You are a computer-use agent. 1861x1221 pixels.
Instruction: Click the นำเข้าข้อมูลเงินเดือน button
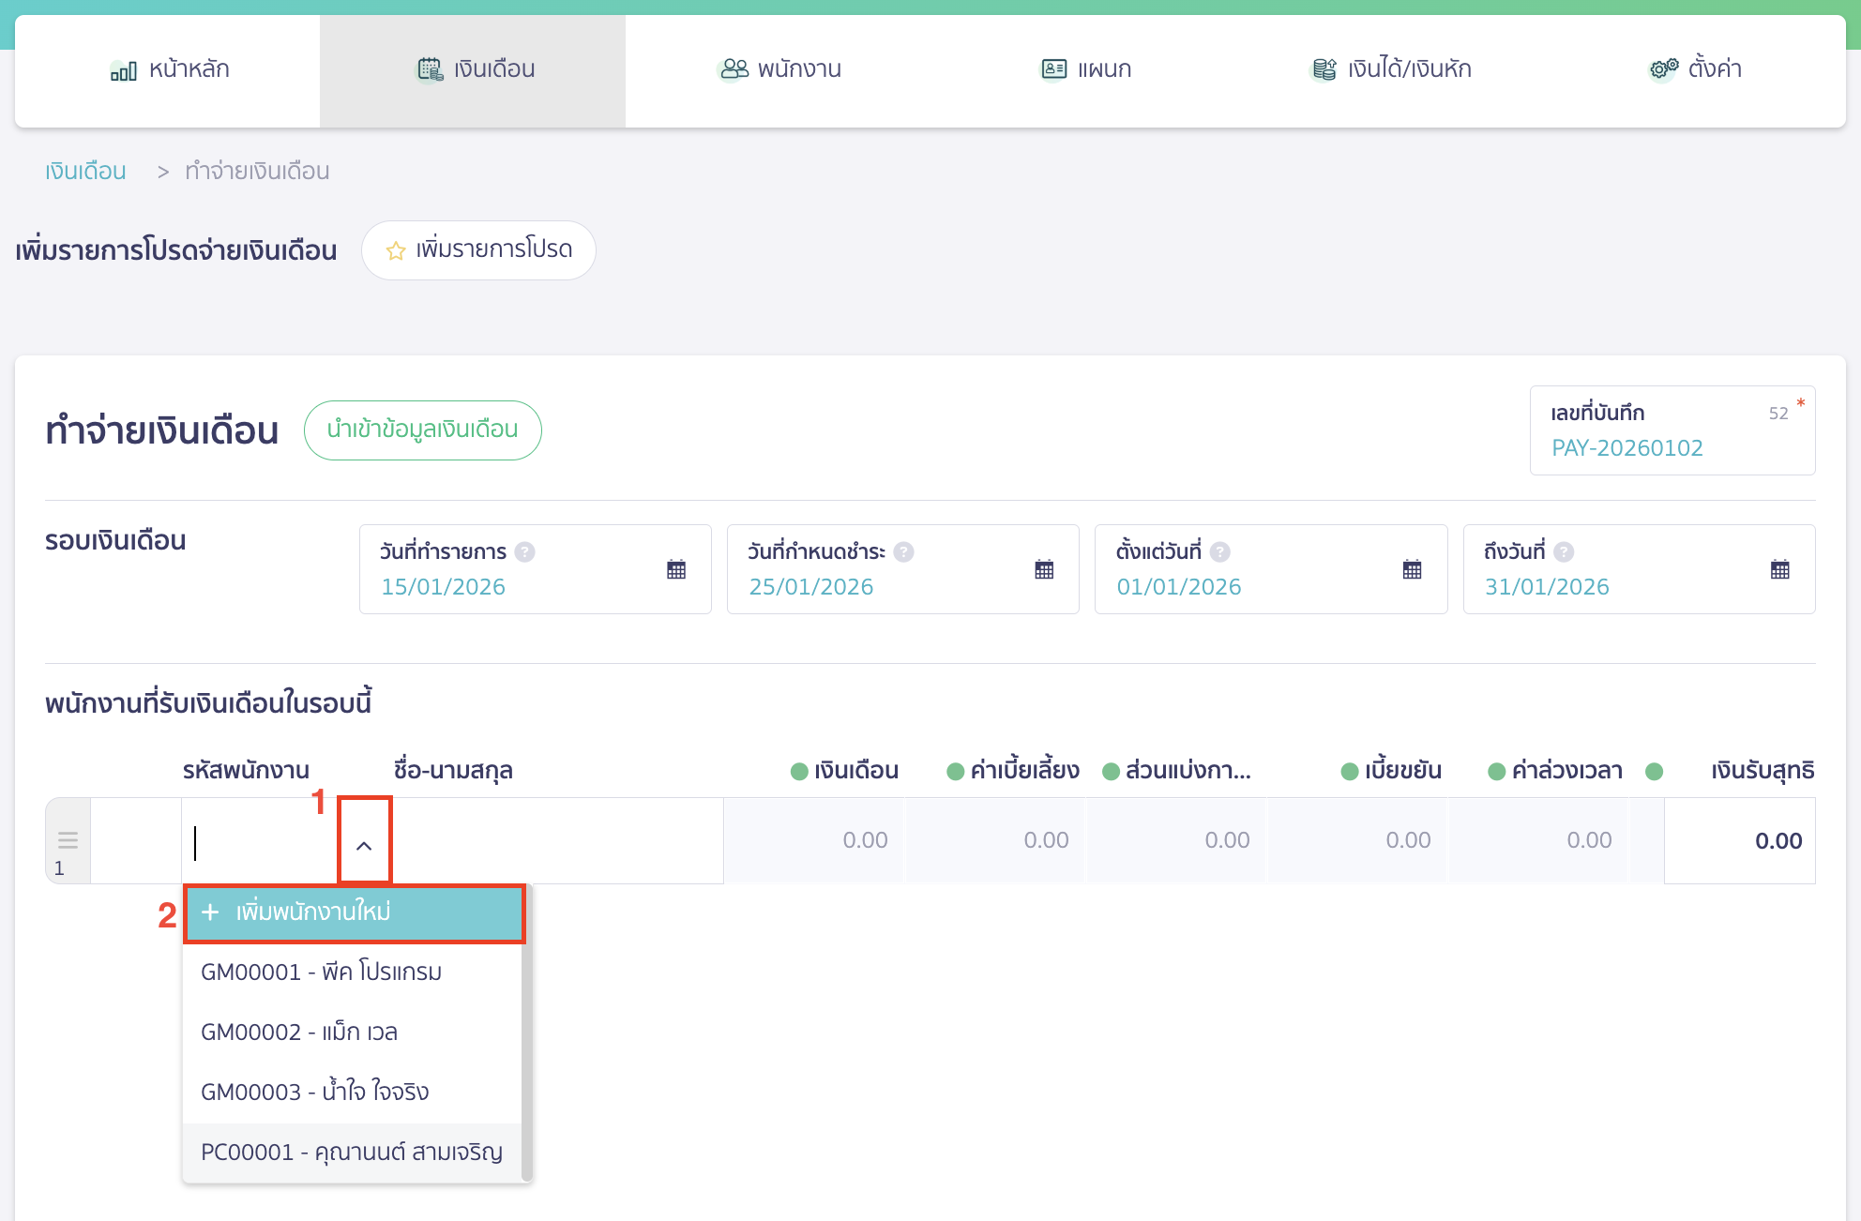pos(422,430)
